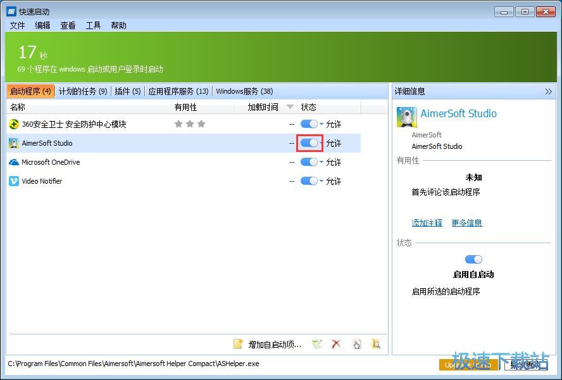Click the Video Notifier app icon

[14, 181]
